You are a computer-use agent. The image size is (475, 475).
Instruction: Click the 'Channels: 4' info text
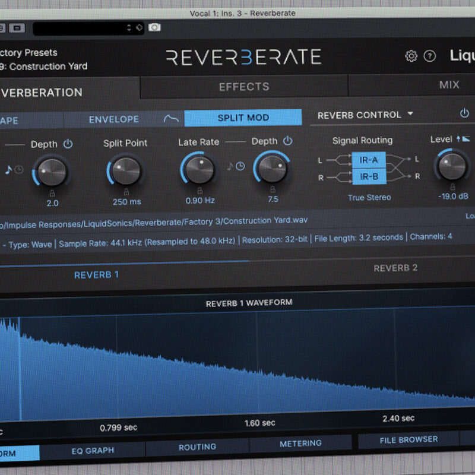point(431,236)
